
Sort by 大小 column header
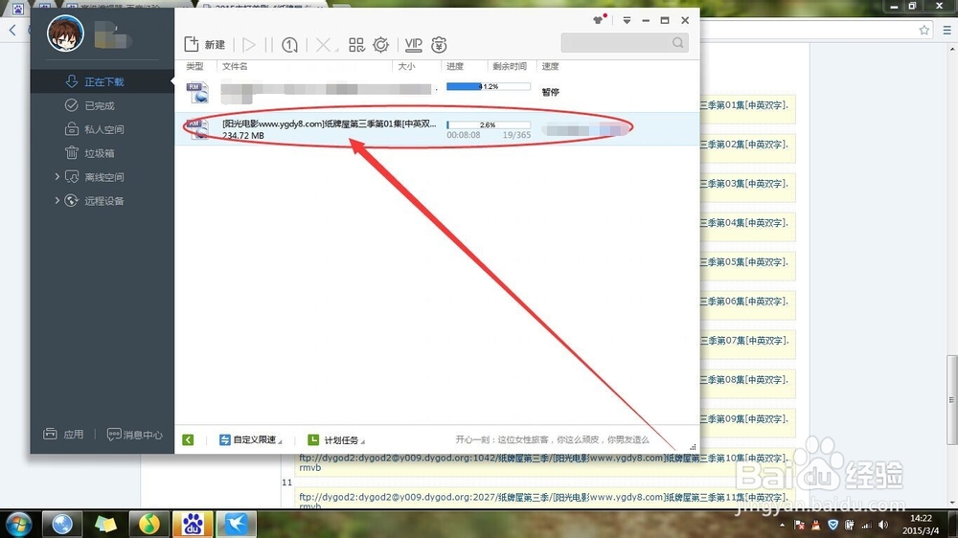(x=406, y=66)
